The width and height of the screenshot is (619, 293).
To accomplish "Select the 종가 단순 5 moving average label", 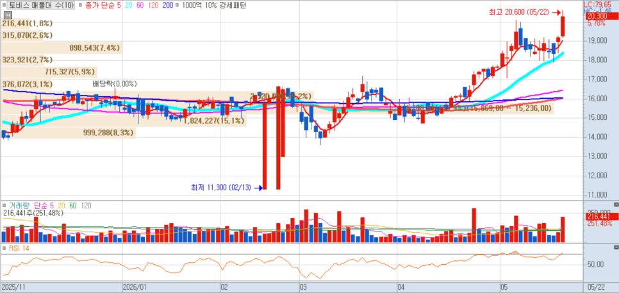I will coord(103,6).
